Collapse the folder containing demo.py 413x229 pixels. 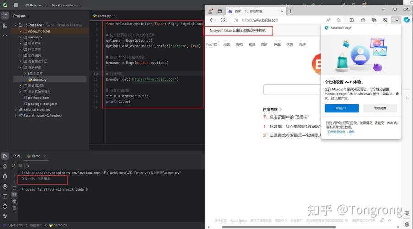pos(20,67)
